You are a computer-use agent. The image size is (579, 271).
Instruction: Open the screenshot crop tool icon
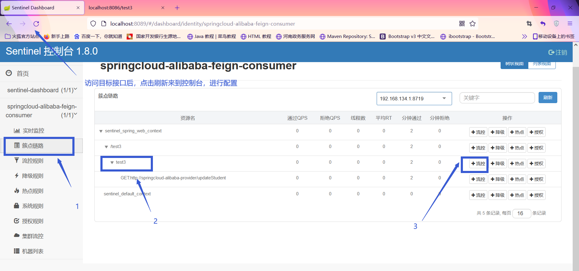tap(529, 24)
